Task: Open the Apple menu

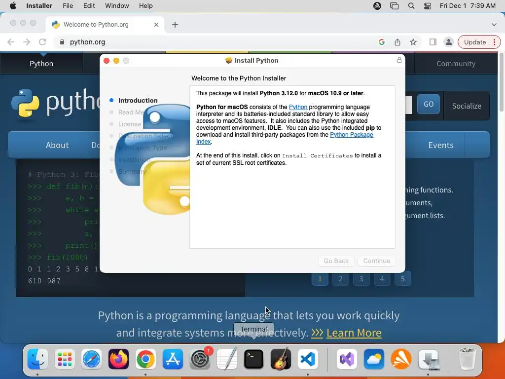Action: point(12,6)
